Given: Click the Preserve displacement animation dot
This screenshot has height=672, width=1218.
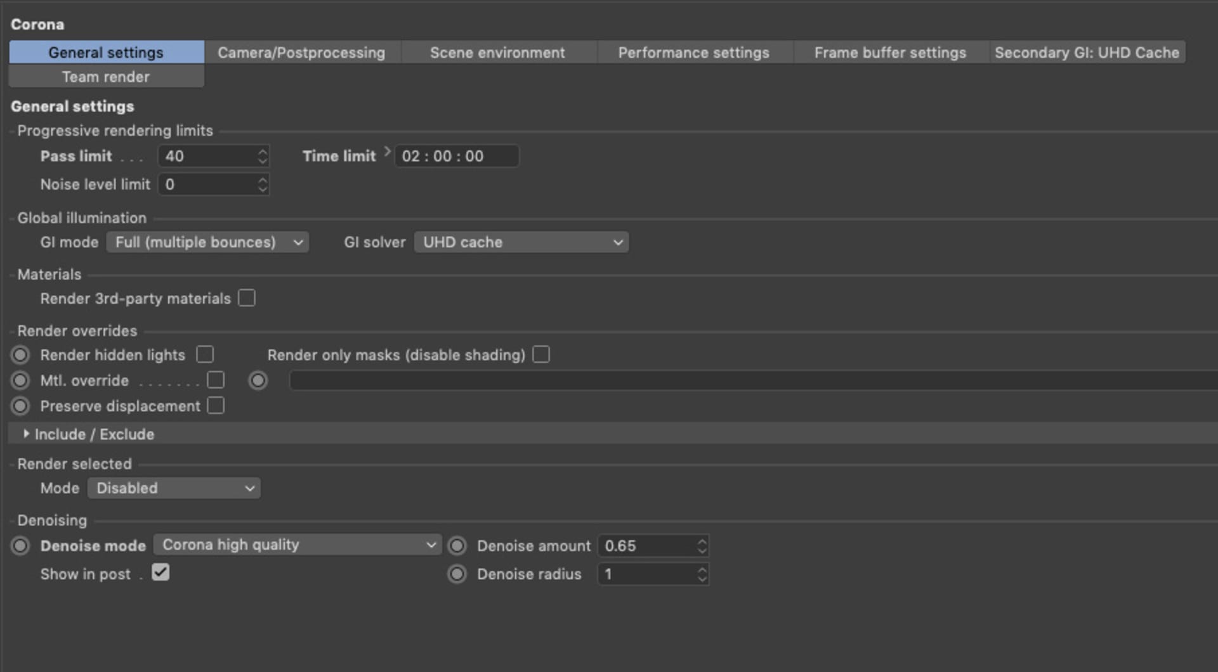Looking at the screenshot, I should point(20,406).
